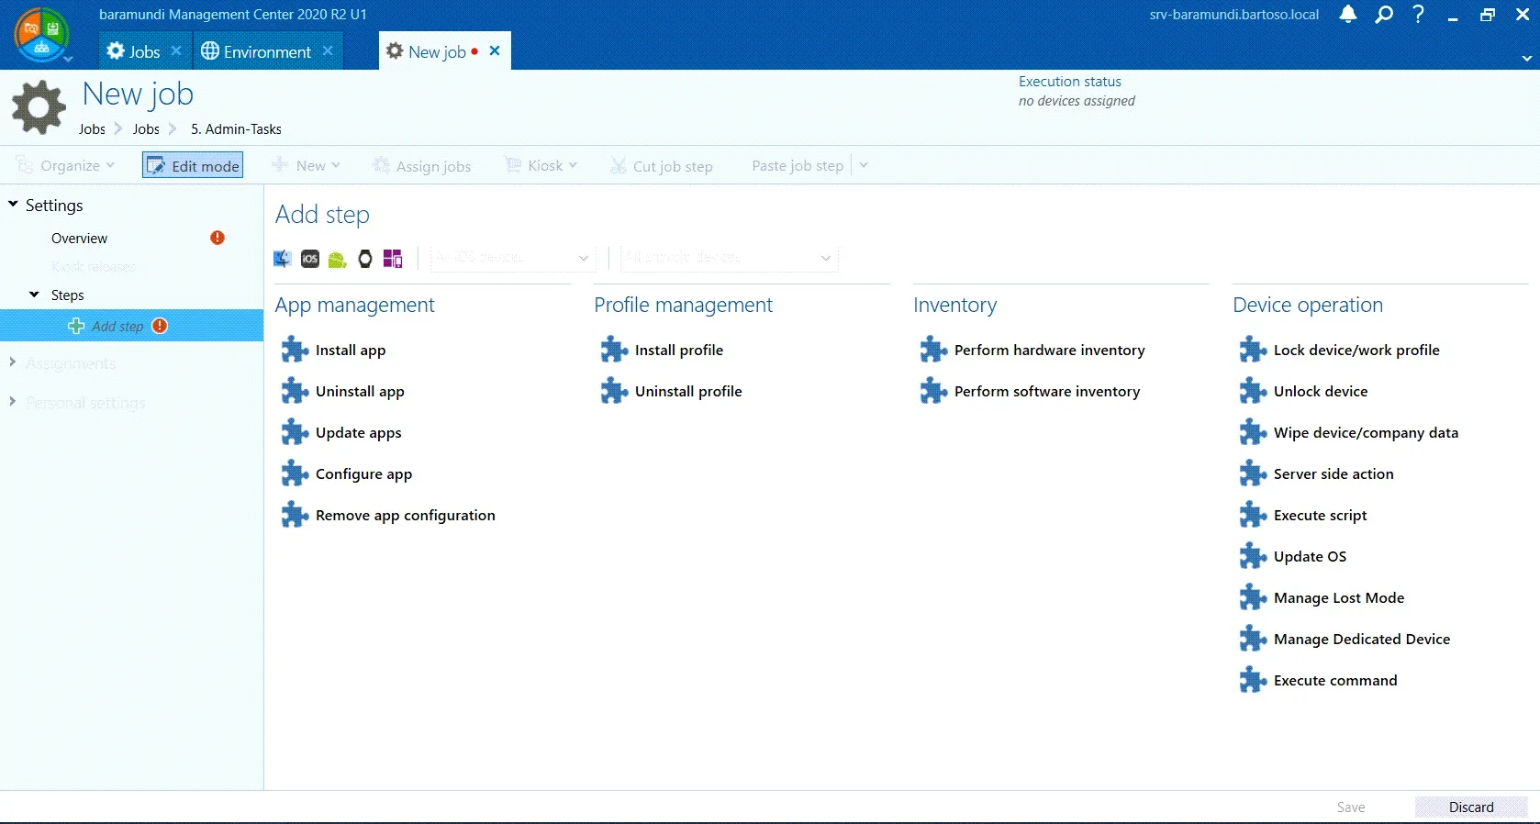Click the purple Windows mobile platform icon
The height and width of the screenshot is (824, 1540).
(x=393, y=259)
